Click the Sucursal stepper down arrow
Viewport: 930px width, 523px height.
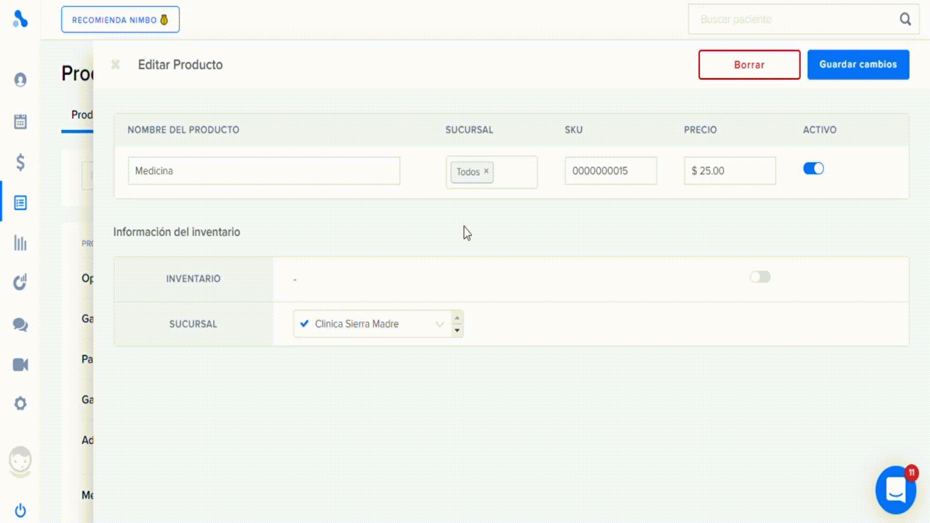(x=457, y=330)
